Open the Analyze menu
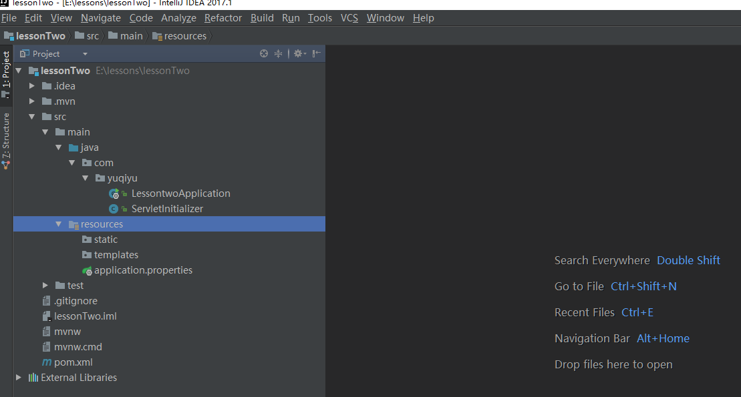This screenshot has width=741, height=397. pos(178,18)
